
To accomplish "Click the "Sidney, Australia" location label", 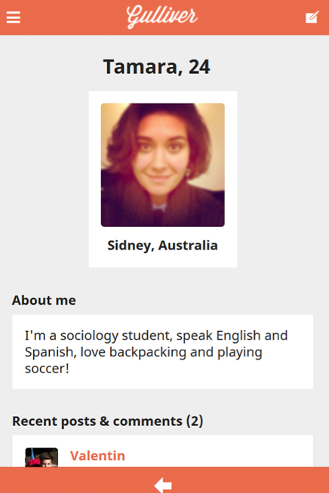I will pos(162,246).
